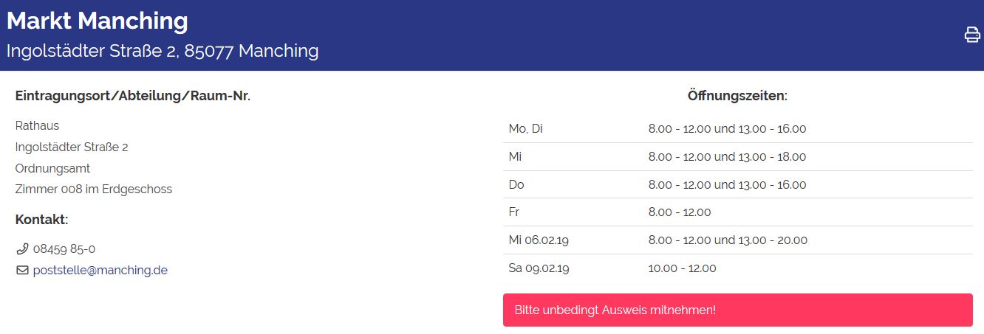Select the Mo, Di opening hours row
This screenshot has width=984, height=334.
(737, 129)
